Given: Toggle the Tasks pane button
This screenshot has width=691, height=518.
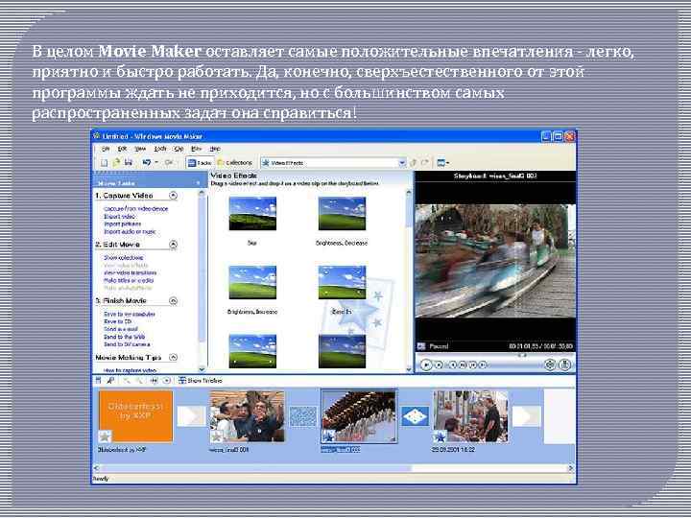Looking at the screenshot, I should [200, 163].
